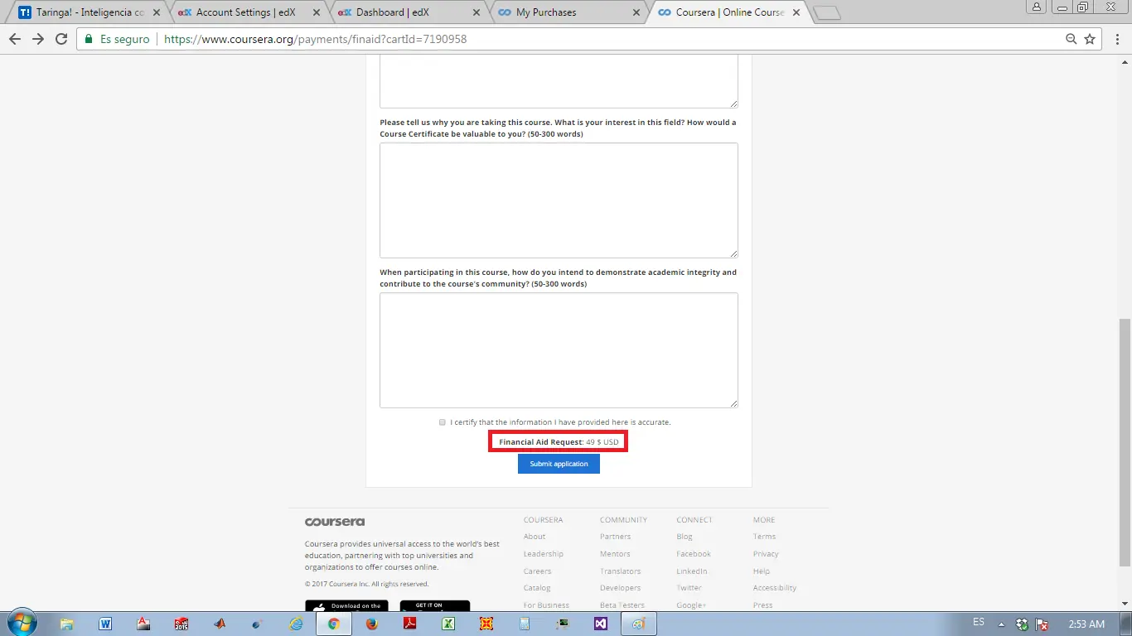The width and height of the screenshot is (1132, 636).
Task: Open the Translators community link
Action: point(620,571)
